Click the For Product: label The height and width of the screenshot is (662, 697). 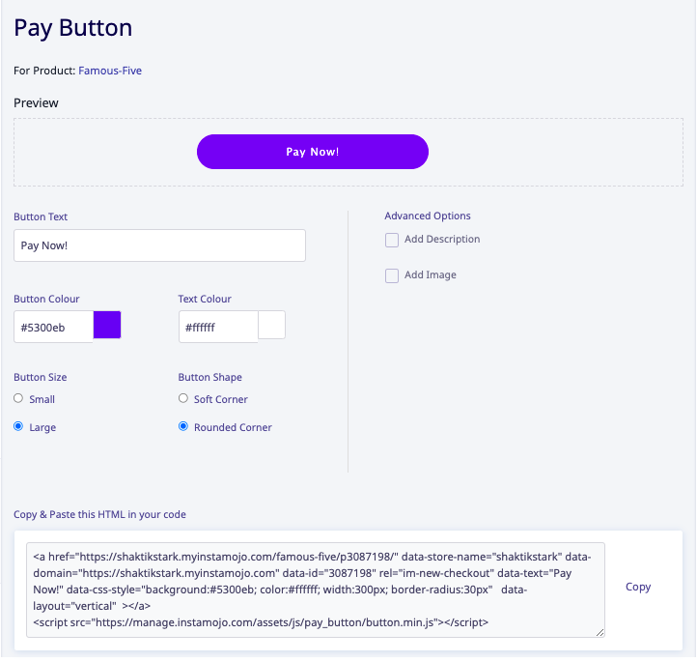tap(44, 71)
